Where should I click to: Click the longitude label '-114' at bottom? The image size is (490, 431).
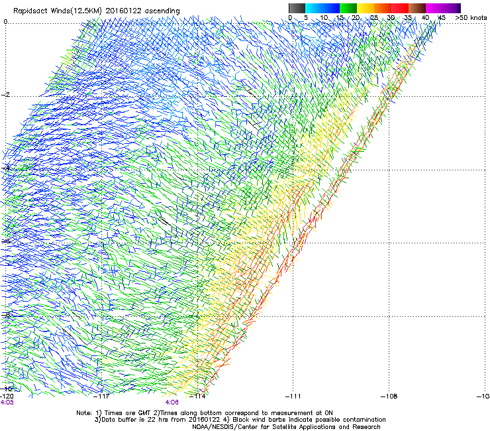(198, 397)
